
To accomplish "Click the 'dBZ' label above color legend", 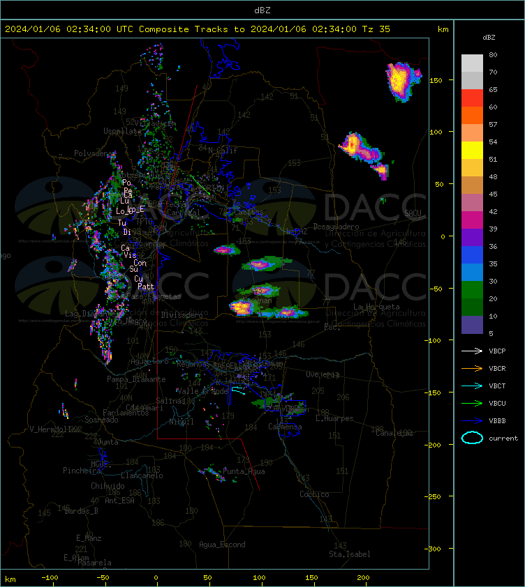I will pyautogui.click(x=489, y=38).
